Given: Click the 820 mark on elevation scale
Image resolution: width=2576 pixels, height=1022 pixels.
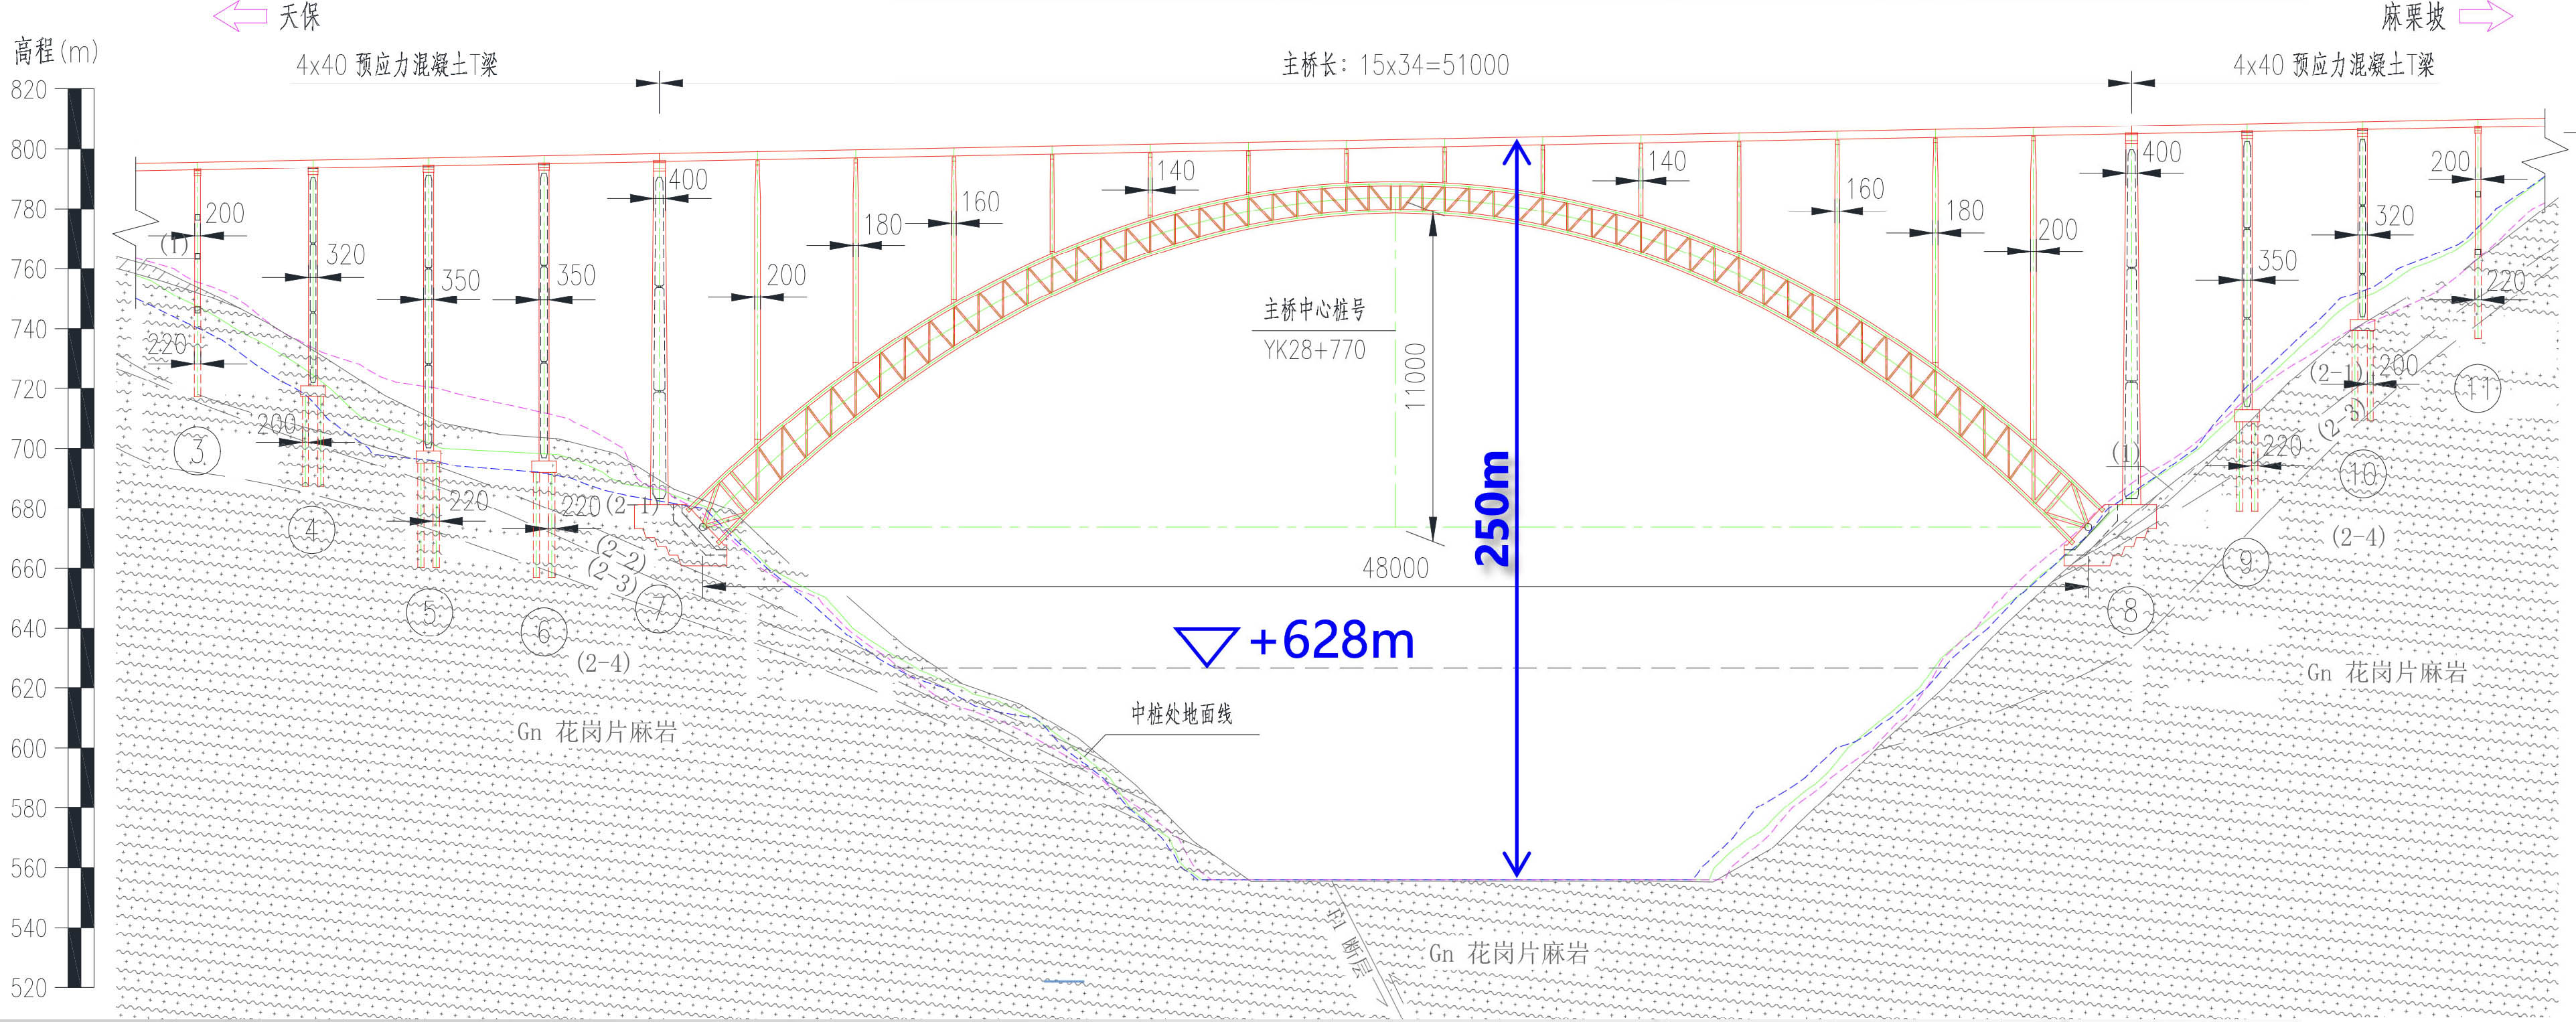Looking at the screenshot, I should pos(29,90).
